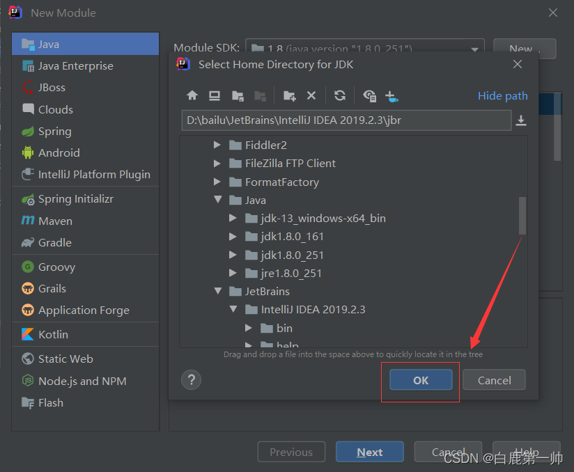Click the New SDK button
Image resolution: width=574 pixels, height=472 pixels.
point(525,49)
